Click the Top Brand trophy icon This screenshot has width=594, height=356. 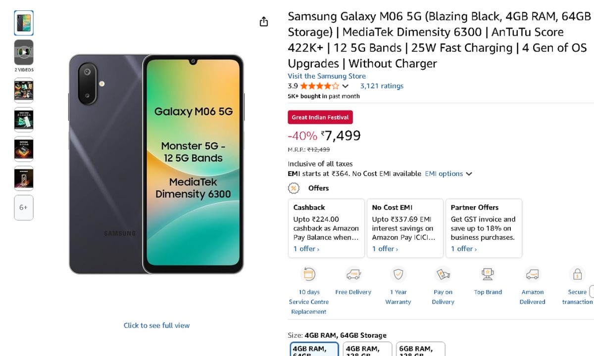[x=488, y=274]
